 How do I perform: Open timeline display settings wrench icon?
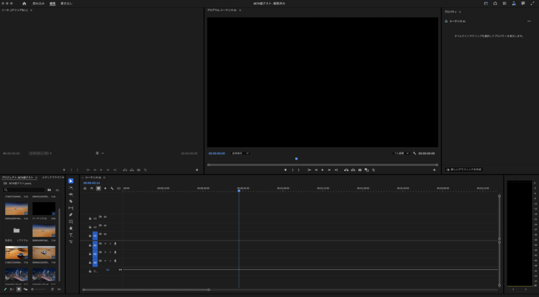click(112, 188)
